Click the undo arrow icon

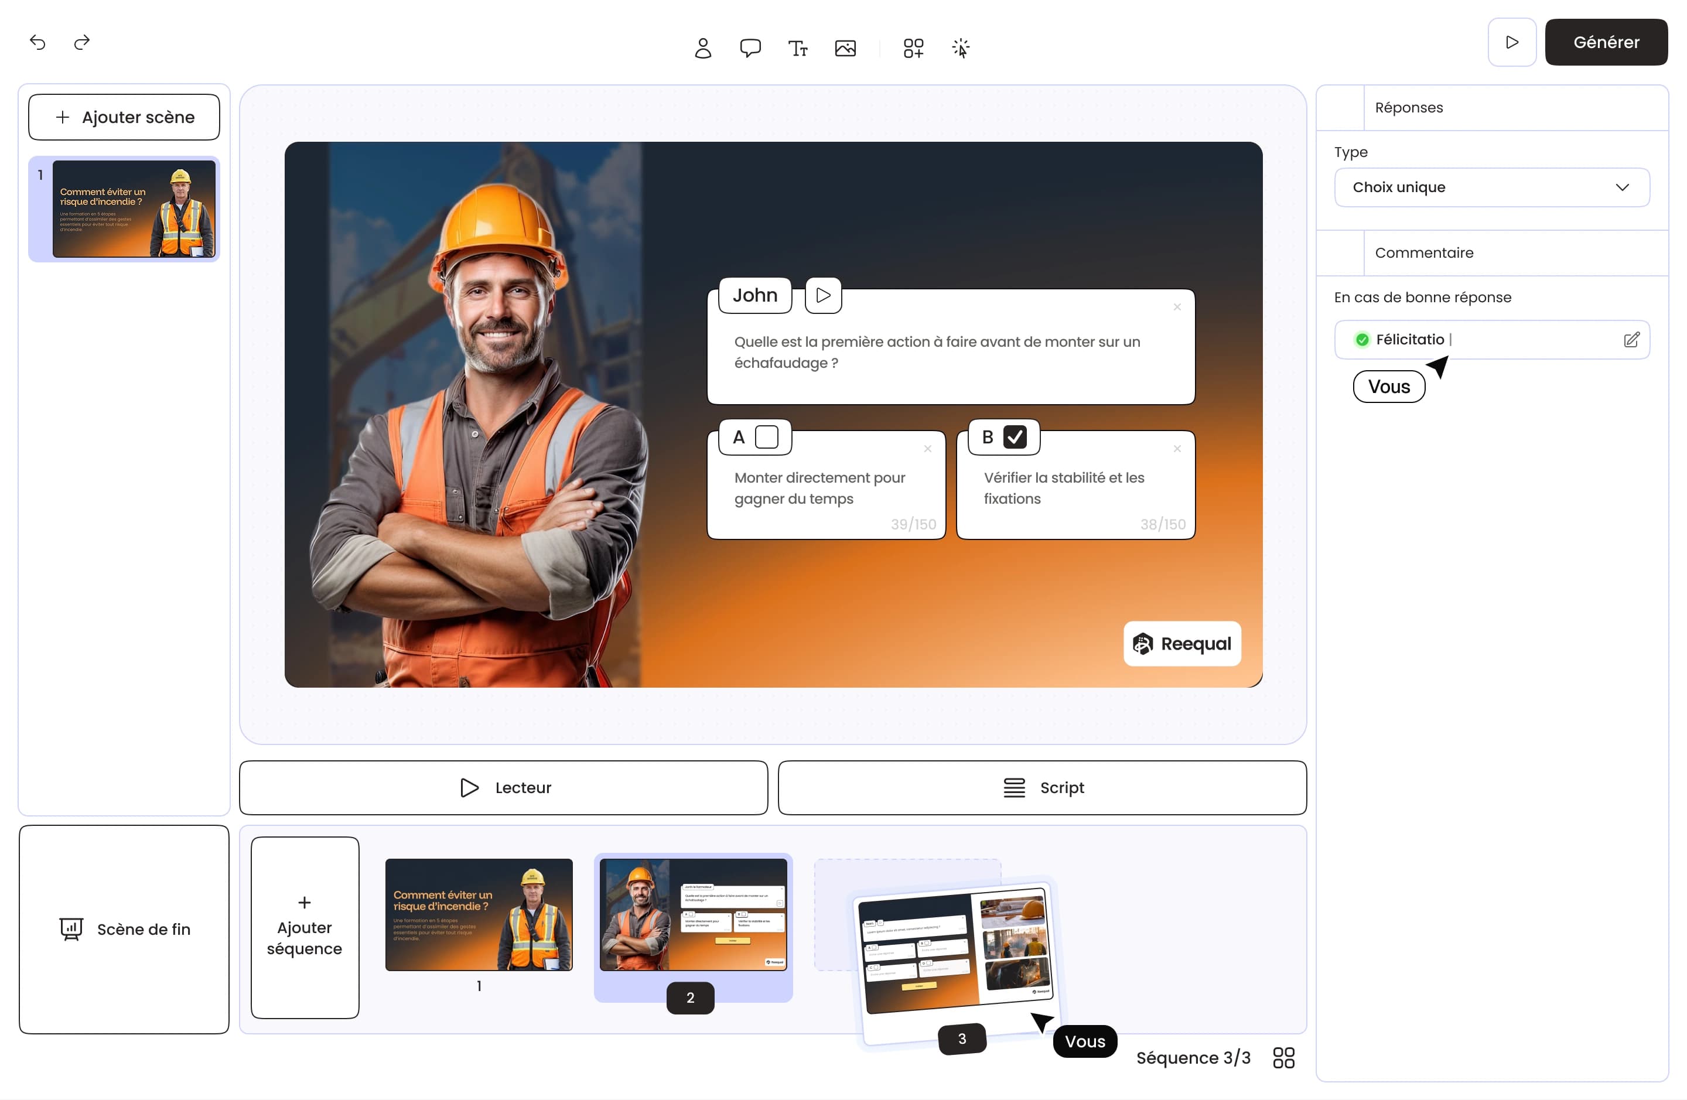tap(37, 43)
